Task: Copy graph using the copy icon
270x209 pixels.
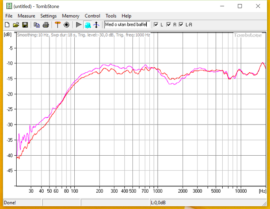Action: point(37,25)
